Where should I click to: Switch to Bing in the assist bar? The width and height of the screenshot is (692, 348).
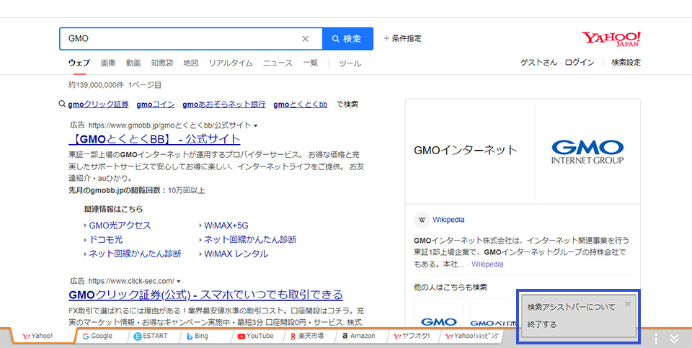[207, 336]
